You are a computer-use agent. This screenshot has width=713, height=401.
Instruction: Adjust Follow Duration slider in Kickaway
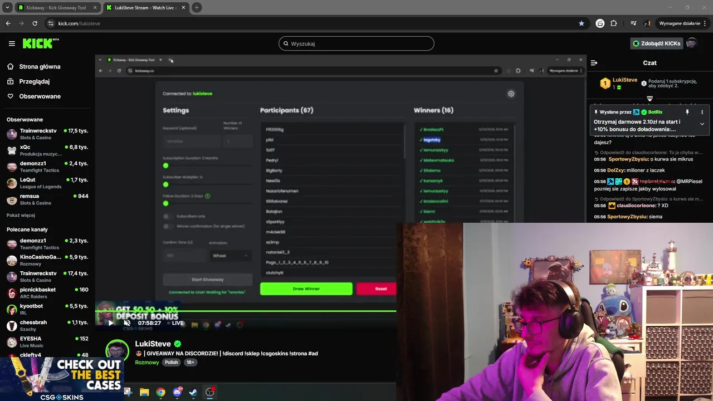(165, 203)
